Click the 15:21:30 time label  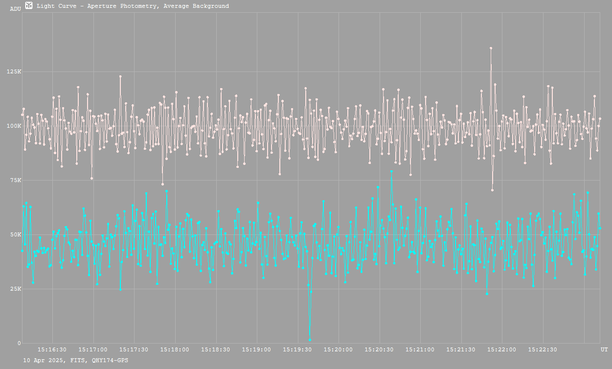coord(461,349)
